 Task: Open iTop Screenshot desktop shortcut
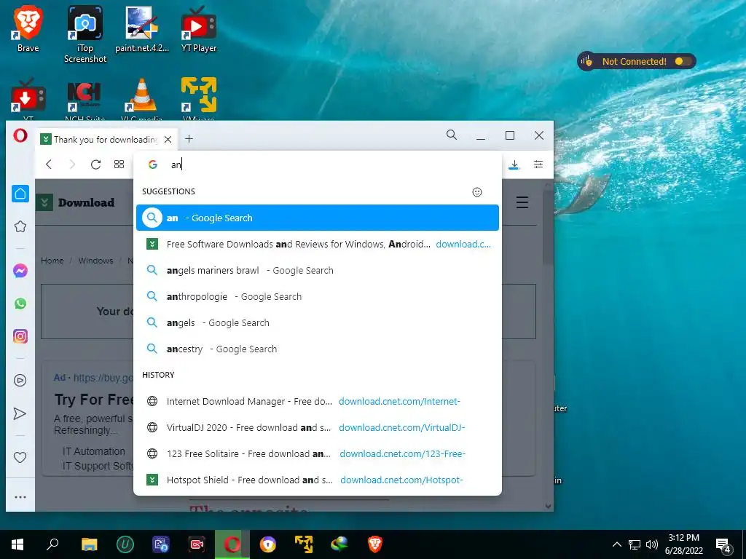pyautogui.click(x=85, y=34)
